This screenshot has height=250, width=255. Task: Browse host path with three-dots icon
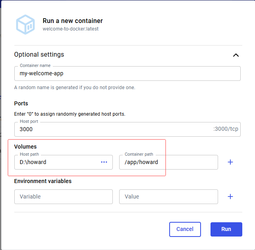coord(104,162)
